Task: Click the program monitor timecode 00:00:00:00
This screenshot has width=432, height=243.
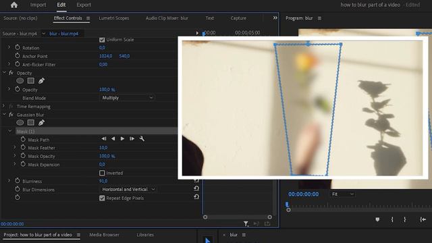Action: pyautogui.click(x=303, y=194)
